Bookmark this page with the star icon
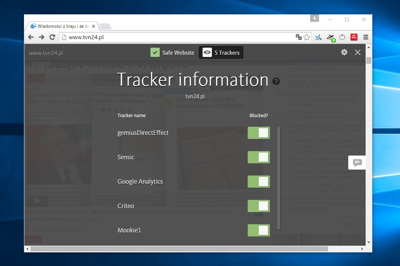Screen dimensions: 400x266 pos(306,37)
